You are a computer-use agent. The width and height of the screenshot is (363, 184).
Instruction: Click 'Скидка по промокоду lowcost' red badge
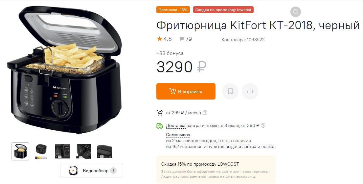click(x=223, y=10)
